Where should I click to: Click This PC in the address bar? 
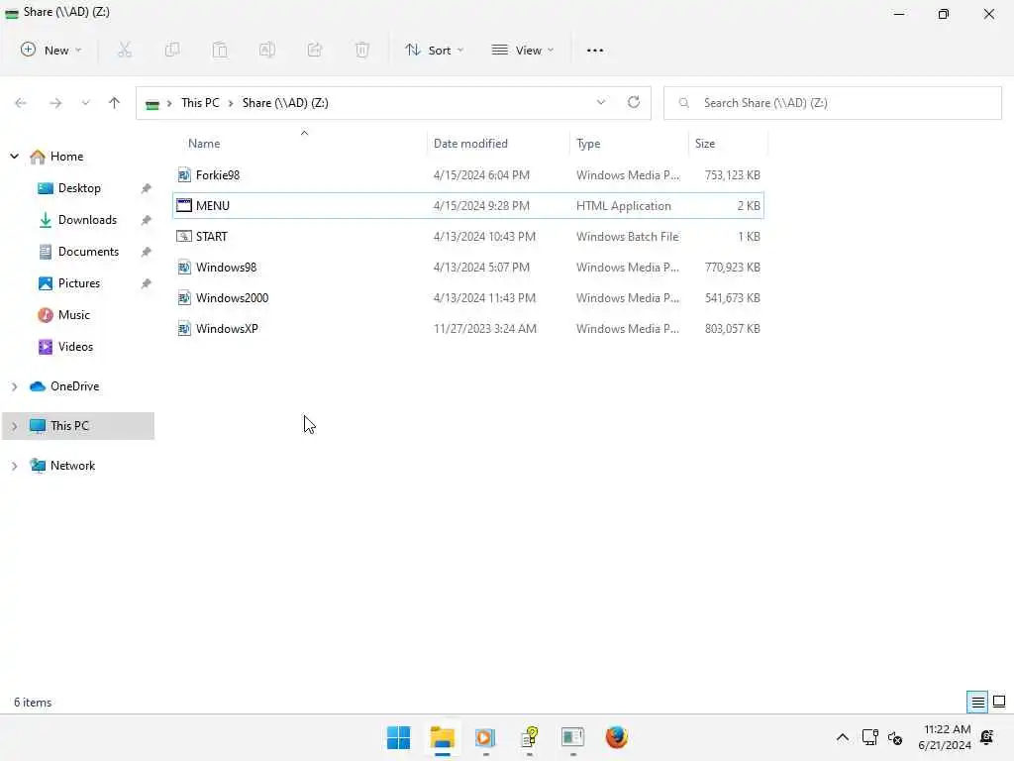[x=200, y=103]
